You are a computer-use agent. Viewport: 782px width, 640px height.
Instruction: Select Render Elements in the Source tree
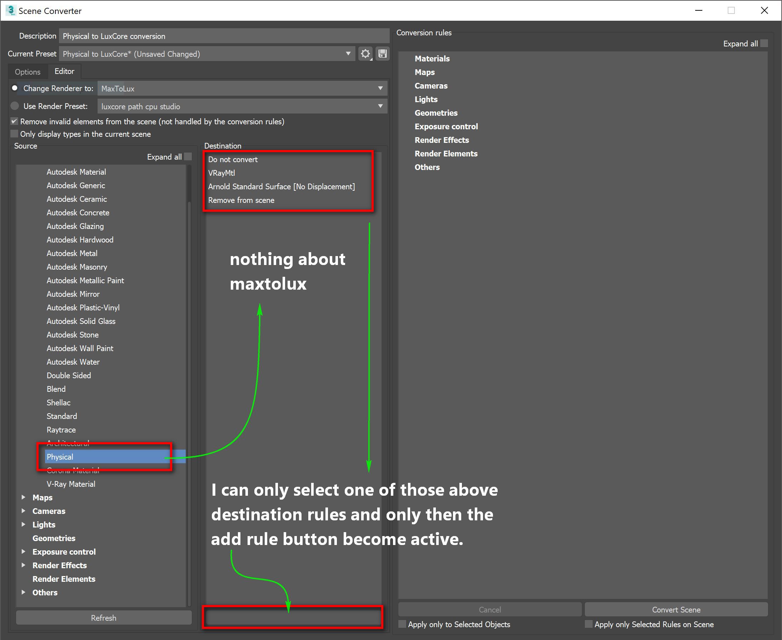click(x=64, y=579)
